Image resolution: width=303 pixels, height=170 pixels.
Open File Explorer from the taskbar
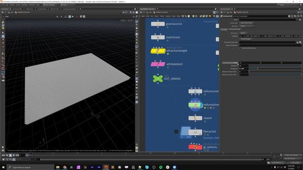58,167
